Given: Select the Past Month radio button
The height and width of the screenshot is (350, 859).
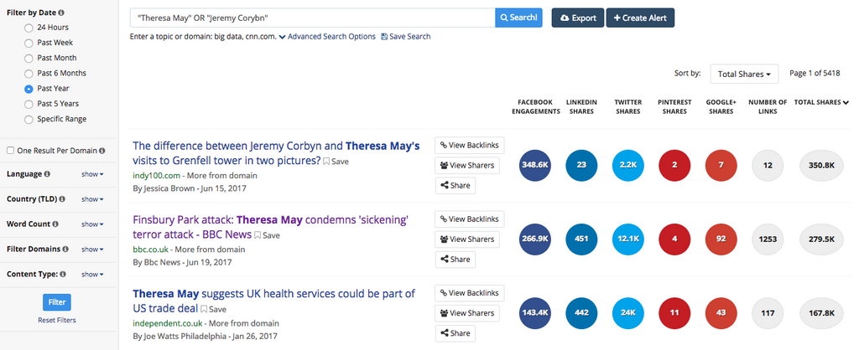Looking at the screenshot, I should pos(29,58).
